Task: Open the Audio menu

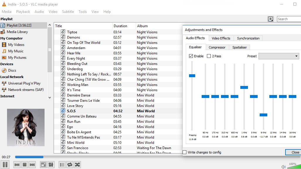Action: tap(39, 12)
